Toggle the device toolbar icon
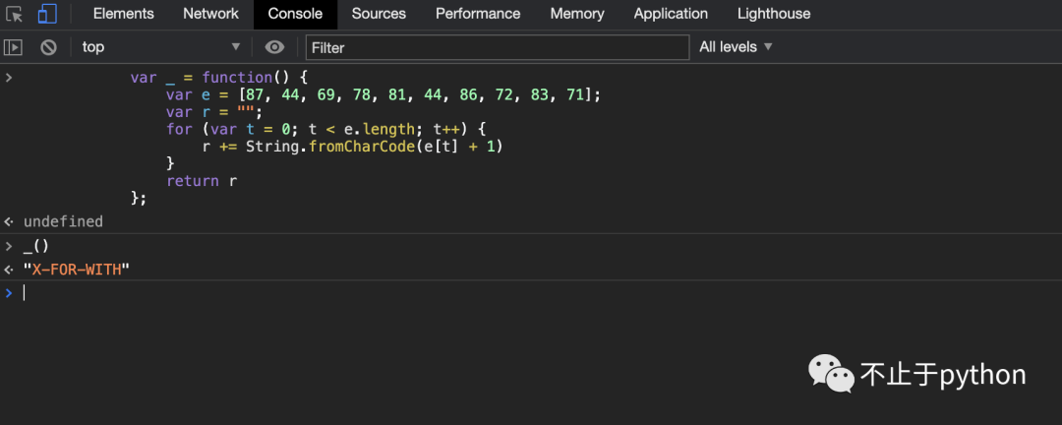The height and width of the screenshot is (425, 1062). (47, 14)
